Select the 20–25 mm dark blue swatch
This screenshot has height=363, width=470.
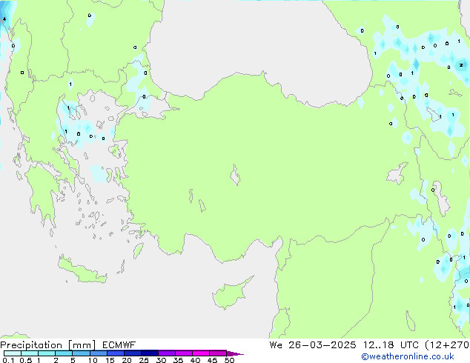pyautogui.click(x=132, y=353)
